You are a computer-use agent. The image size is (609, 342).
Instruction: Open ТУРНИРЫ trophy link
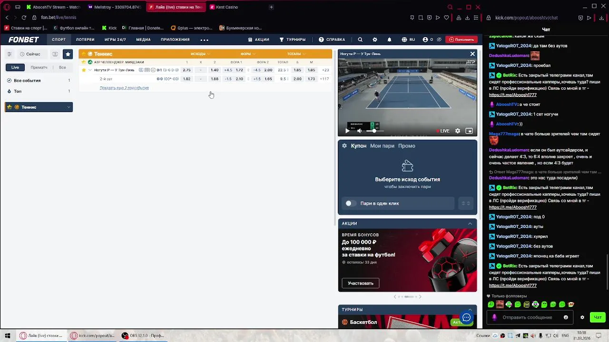point(292,39)
